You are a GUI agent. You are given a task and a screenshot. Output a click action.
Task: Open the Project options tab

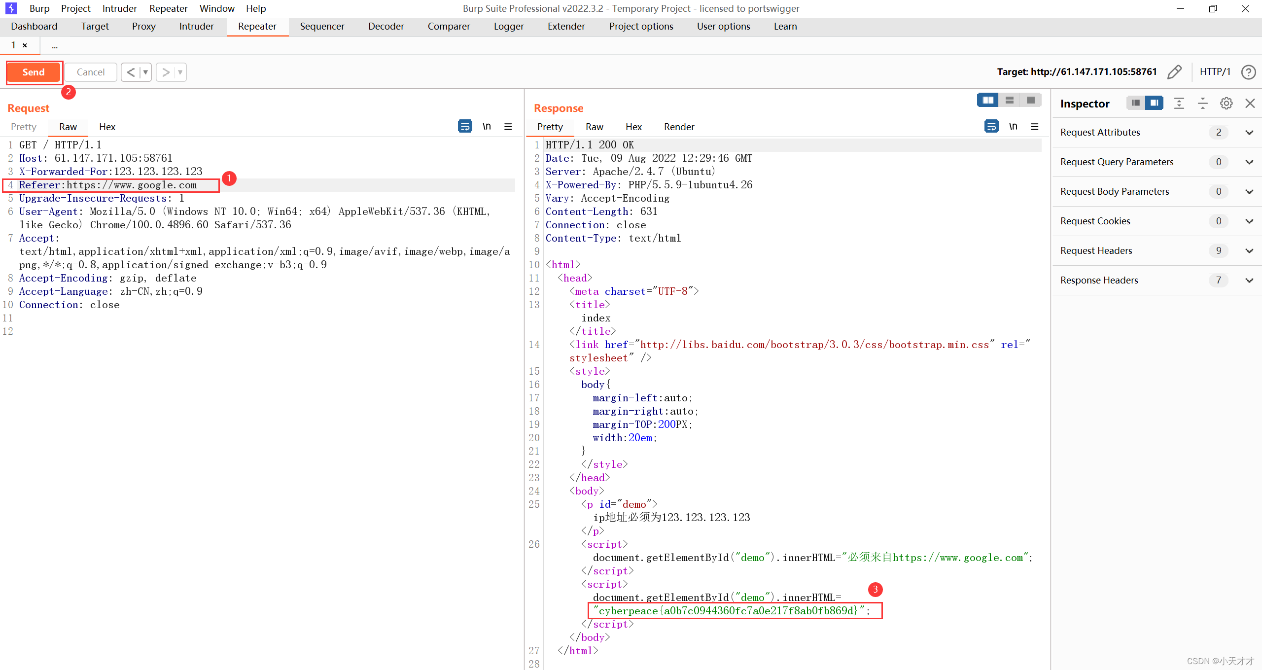click(x=641, y=26)
